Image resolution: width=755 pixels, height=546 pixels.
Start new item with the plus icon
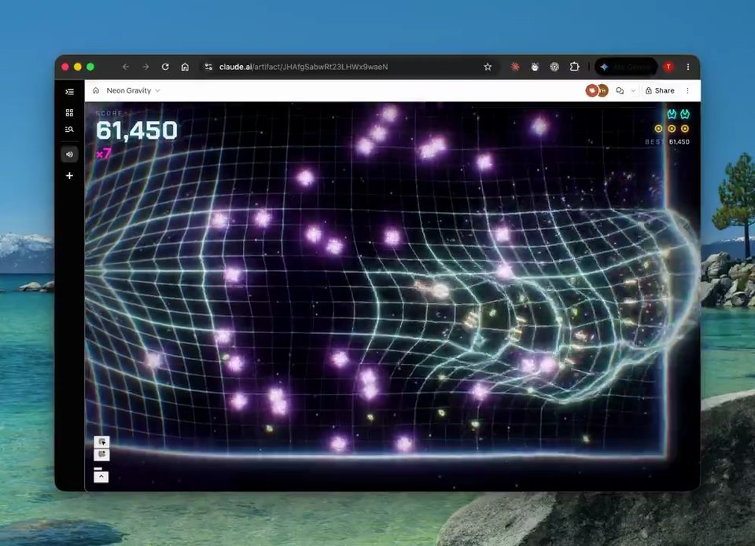69,176
